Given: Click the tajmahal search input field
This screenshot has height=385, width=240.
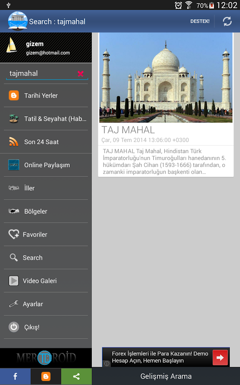Looking at the screenshot, I should (42, 74).
